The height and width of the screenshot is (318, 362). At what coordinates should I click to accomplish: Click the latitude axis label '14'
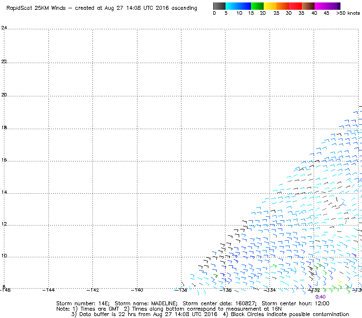[x=4, y=192]
